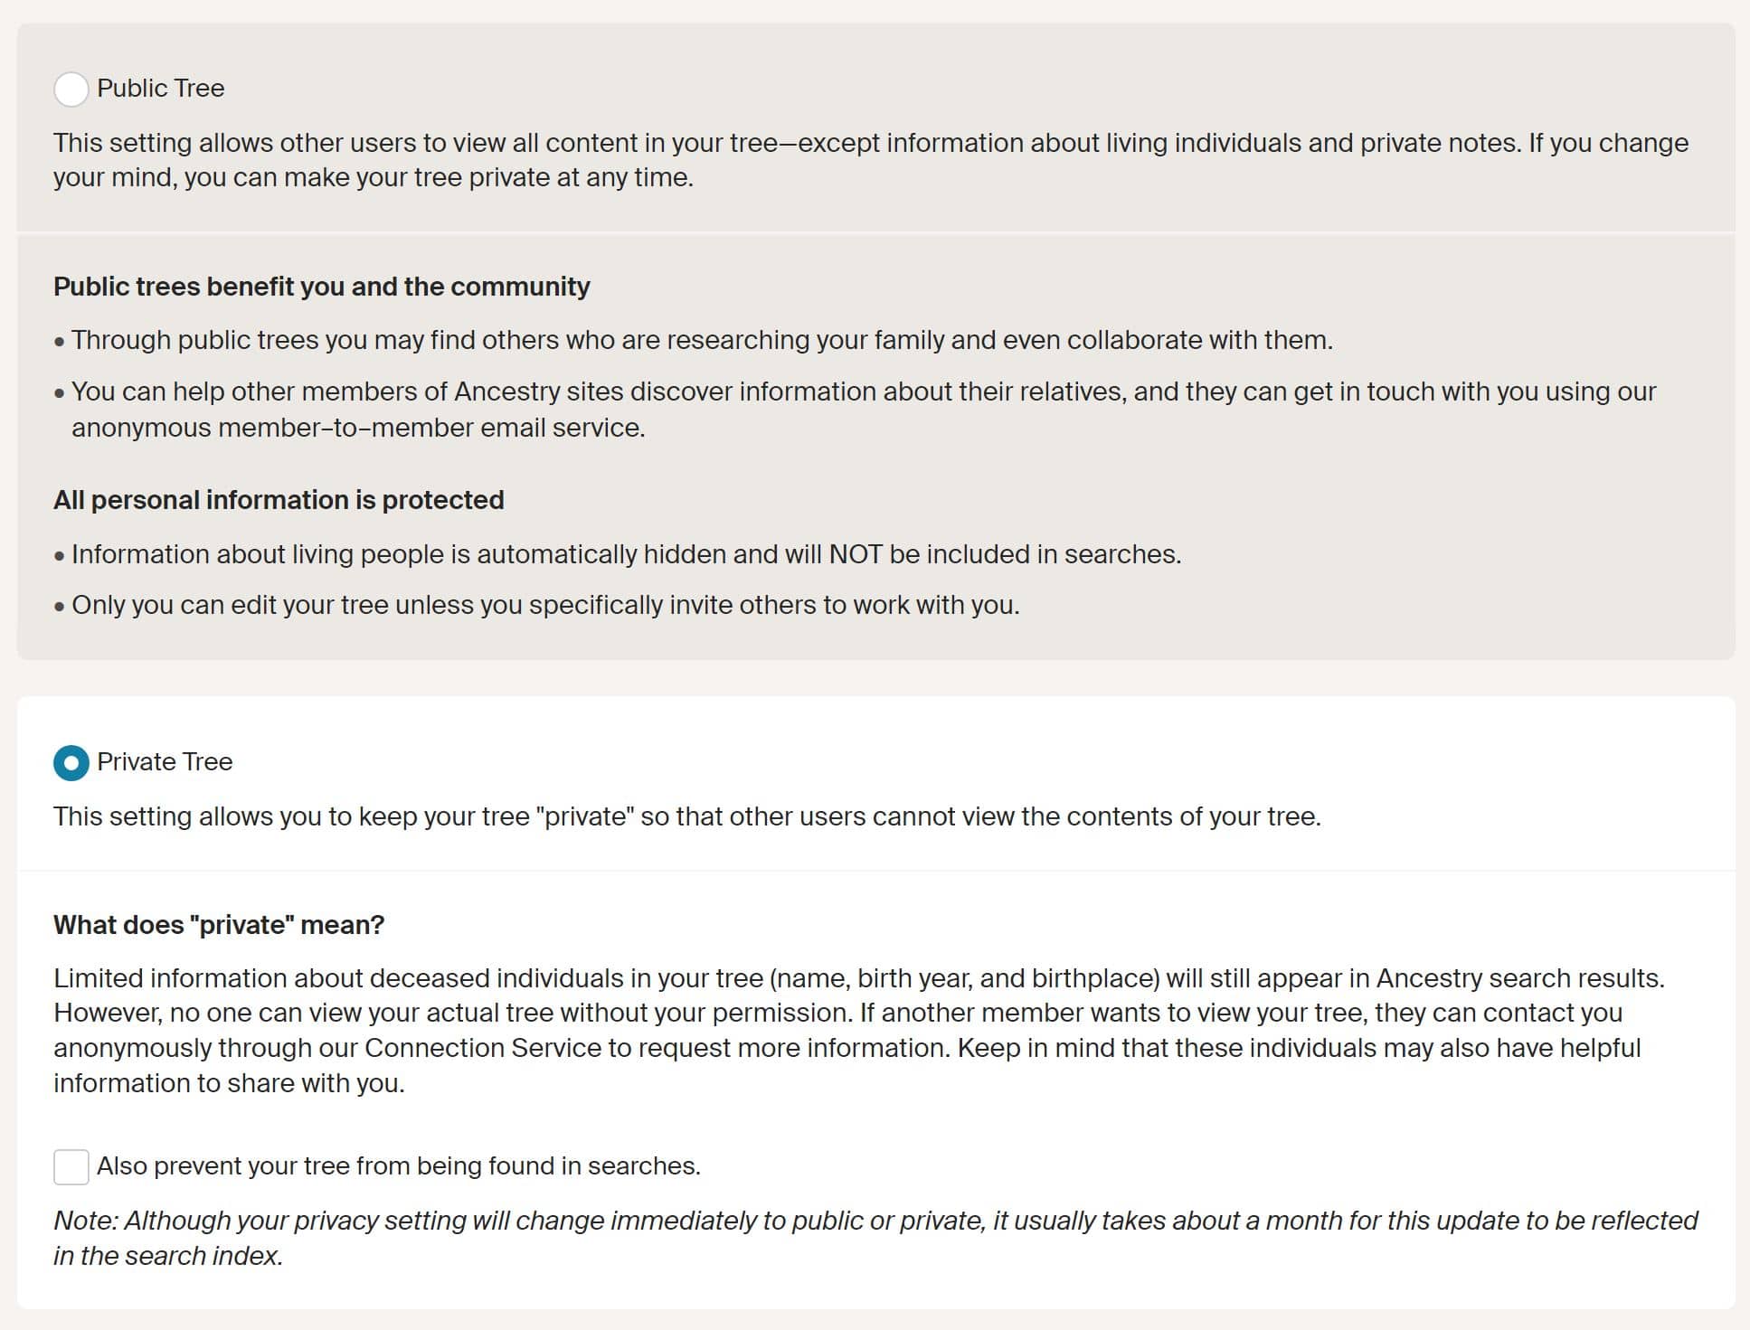The width and height of the screenshot is (1750, 1330).
Task: Click the "Public Tree" label text
Action: click(161, 89)
